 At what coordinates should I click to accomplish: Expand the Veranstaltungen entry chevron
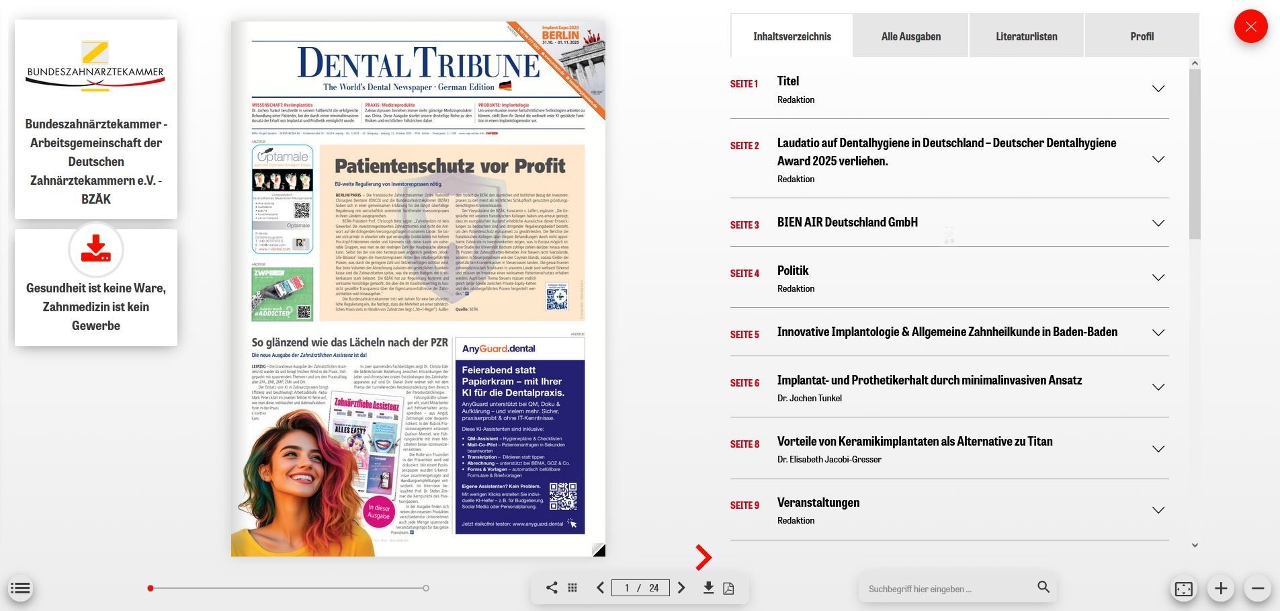[x=1158, y=510]
